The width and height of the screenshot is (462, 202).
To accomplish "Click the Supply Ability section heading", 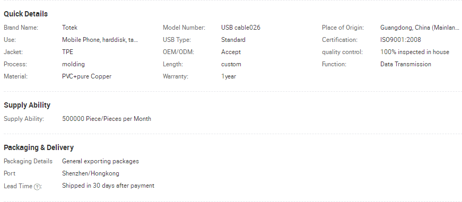I will coord(27,105).
